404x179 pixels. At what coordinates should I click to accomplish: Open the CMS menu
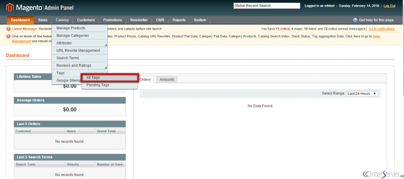[x=160, y=20]
